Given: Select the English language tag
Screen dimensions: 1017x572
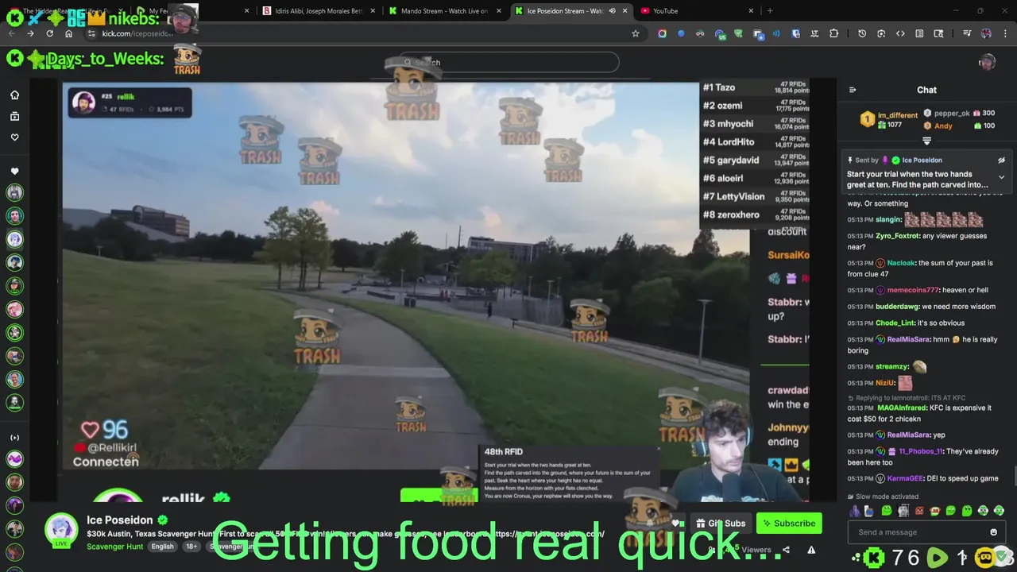Looking at the screenshot, I should pyautogui.click(x=162, y=547).
